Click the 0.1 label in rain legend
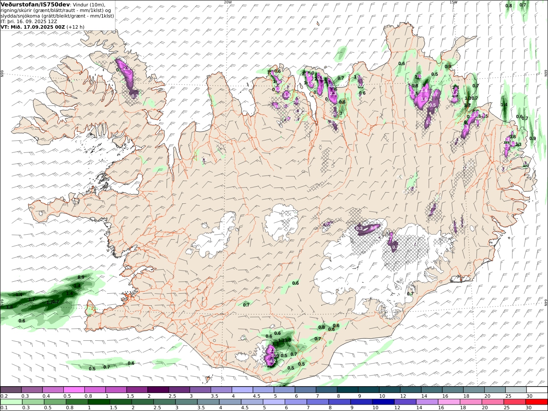This screenshot has height=411, width=548. coord(4,408)
